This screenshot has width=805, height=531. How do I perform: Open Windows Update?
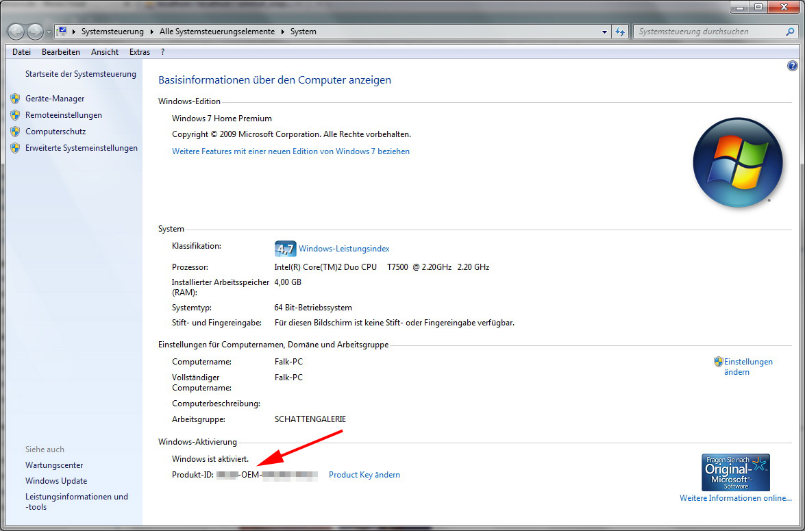[x=56, y=481]
